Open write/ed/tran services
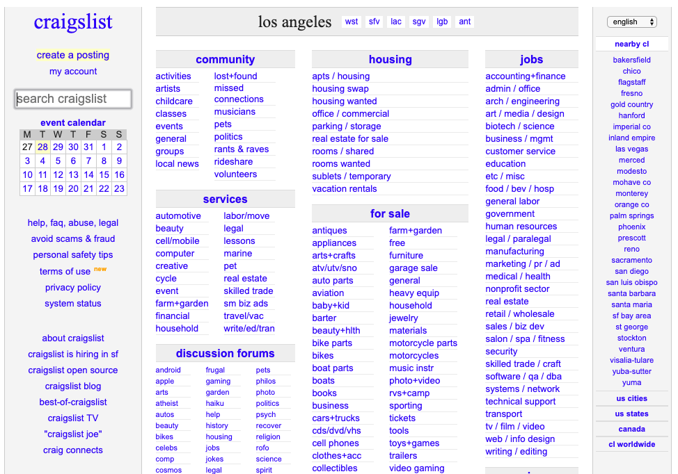Image resolution: width=678 pixels, height=474 pixels. coord(249,329)
